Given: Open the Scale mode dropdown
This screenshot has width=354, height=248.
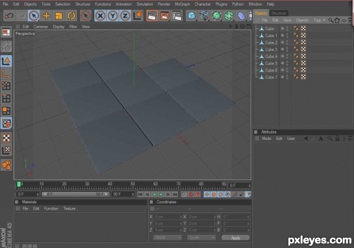Looking at the screenshot, I should pos(201,238).
